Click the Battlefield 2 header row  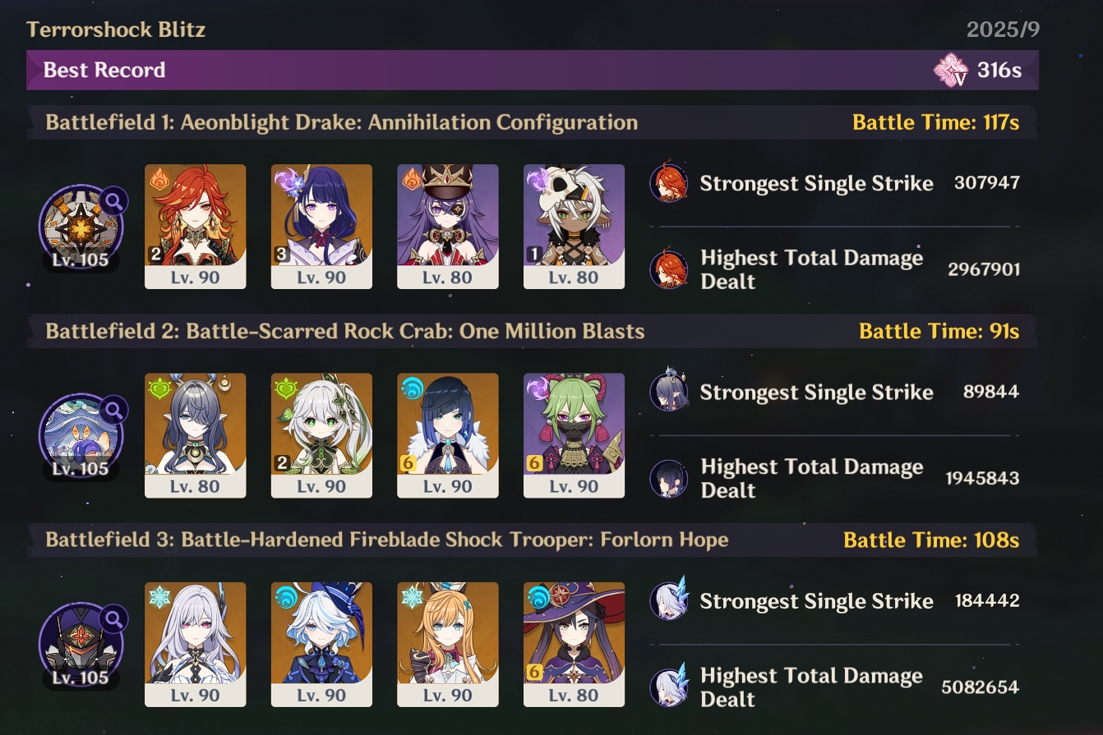pos(533,331)
